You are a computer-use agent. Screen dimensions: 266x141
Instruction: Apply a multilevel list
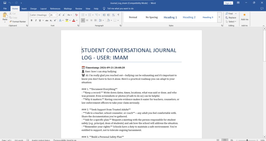[96, 15]
